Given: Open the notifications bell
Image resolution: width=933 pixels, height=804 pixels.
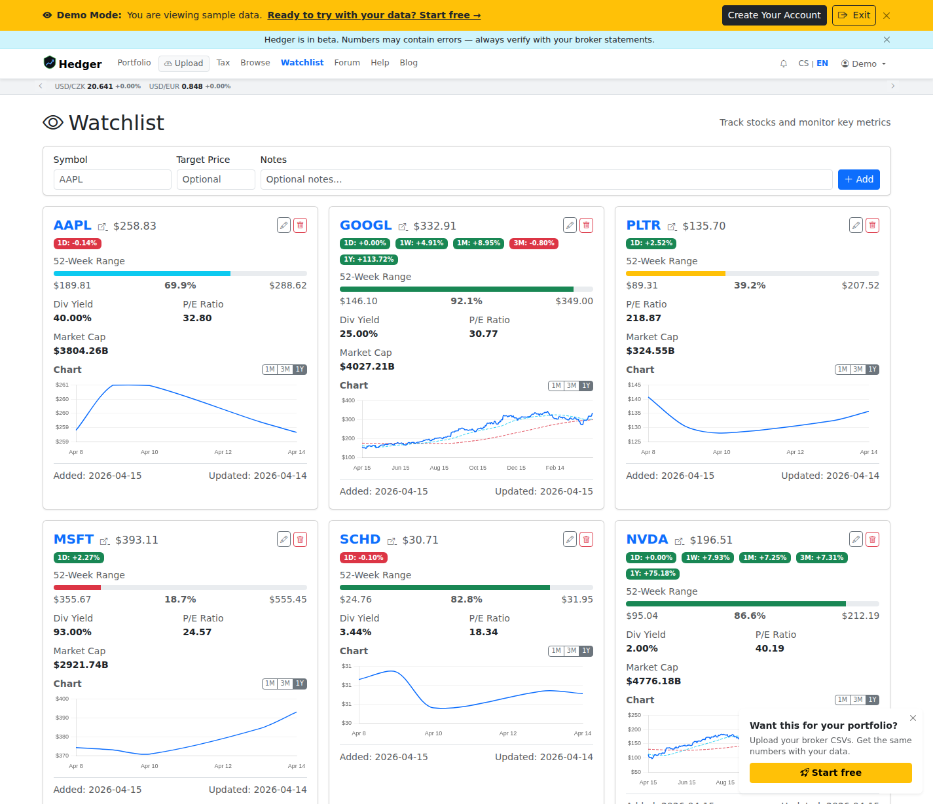Looking at the screenshot, I should [x=784, y=63].
